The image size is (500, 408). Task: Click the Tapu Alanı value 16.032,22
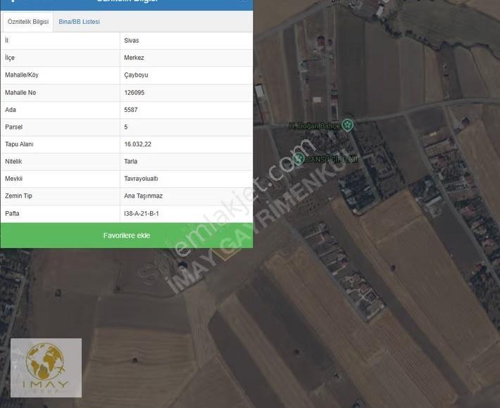[138, 144]
